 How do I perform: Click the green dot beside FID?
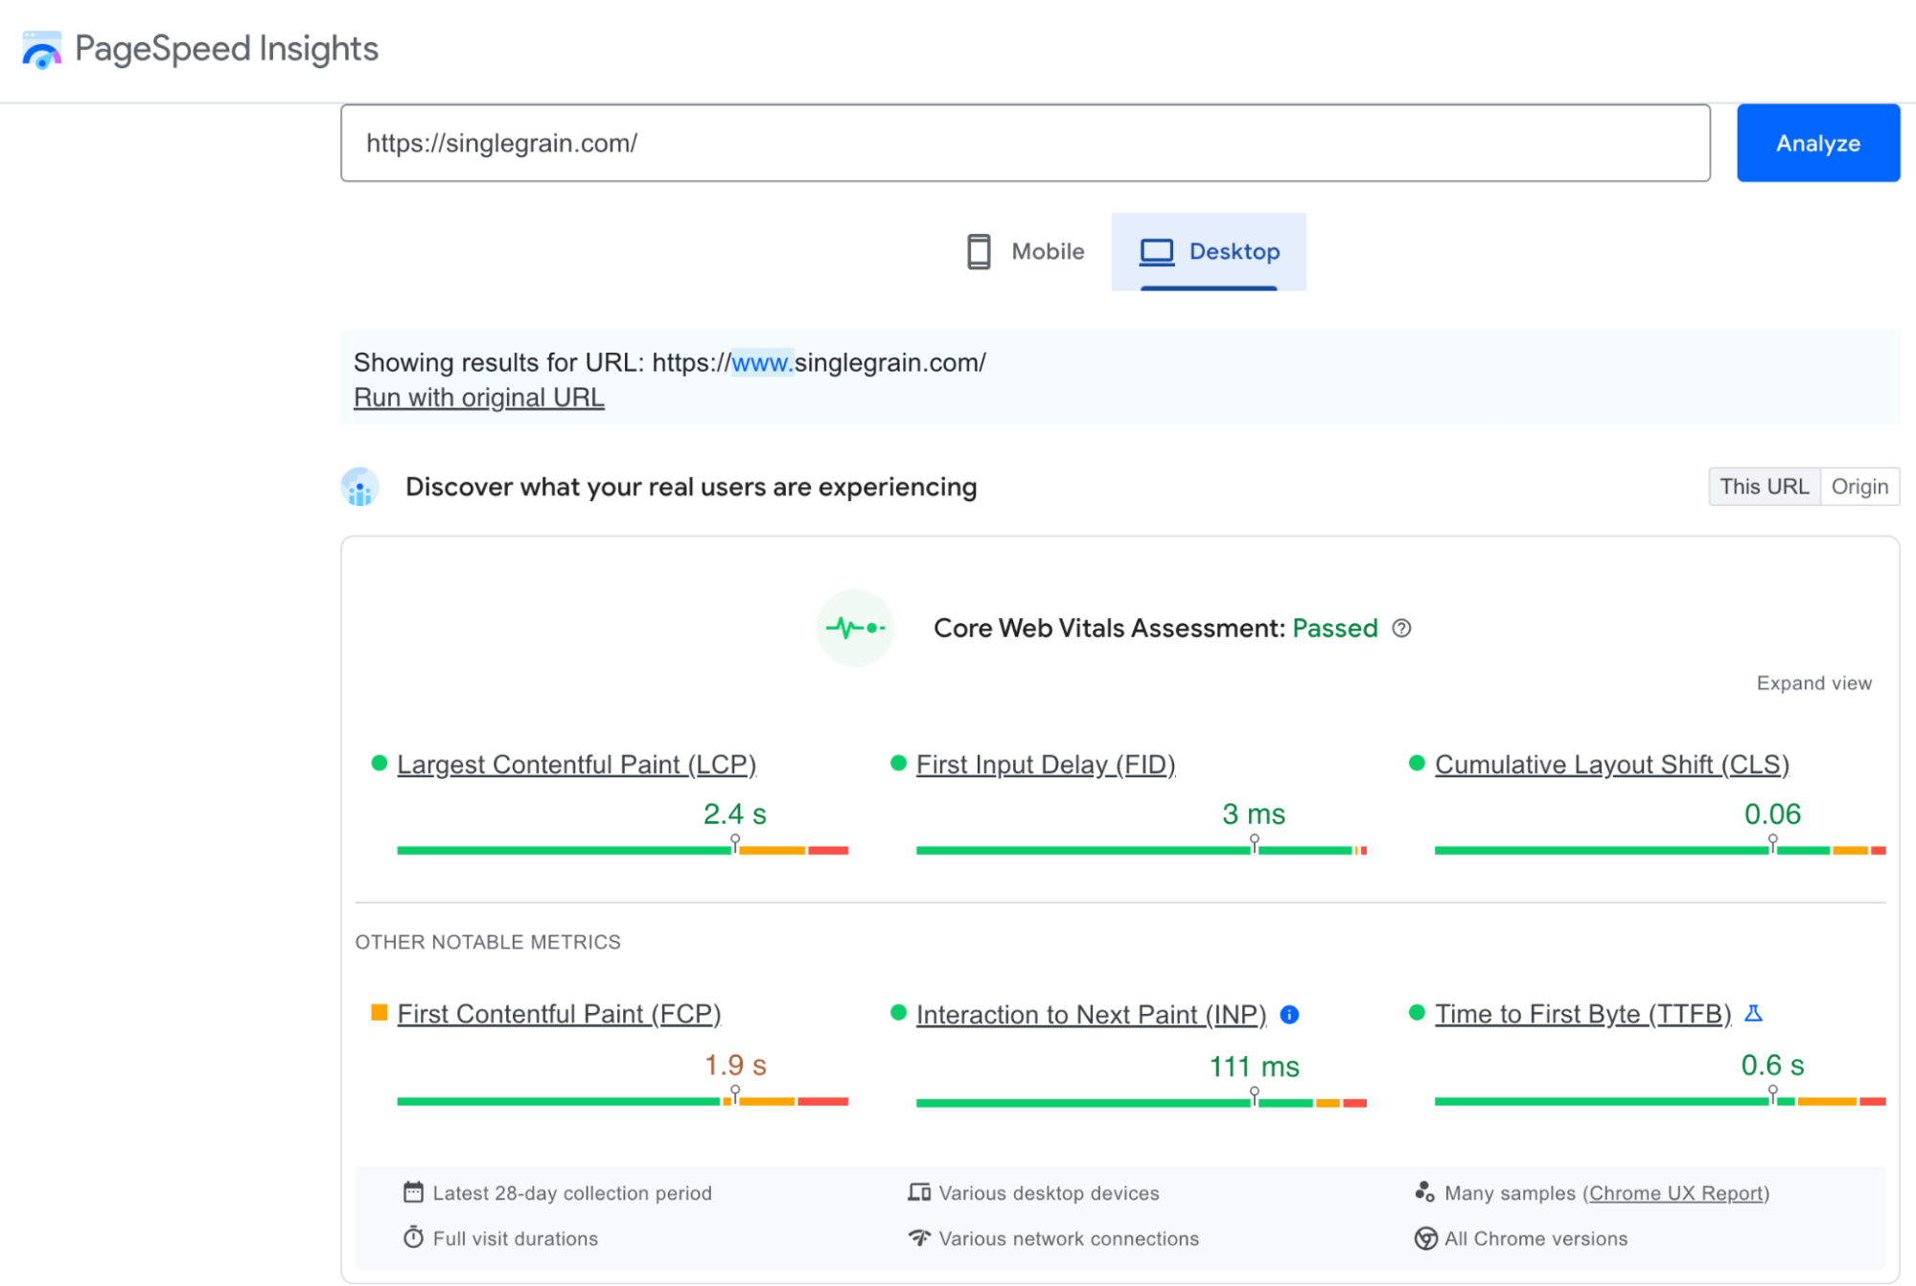898,763
